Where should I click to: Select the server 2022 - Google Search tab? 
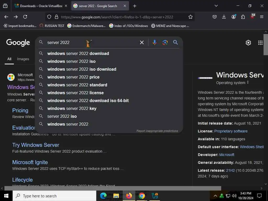pos(100,6)
